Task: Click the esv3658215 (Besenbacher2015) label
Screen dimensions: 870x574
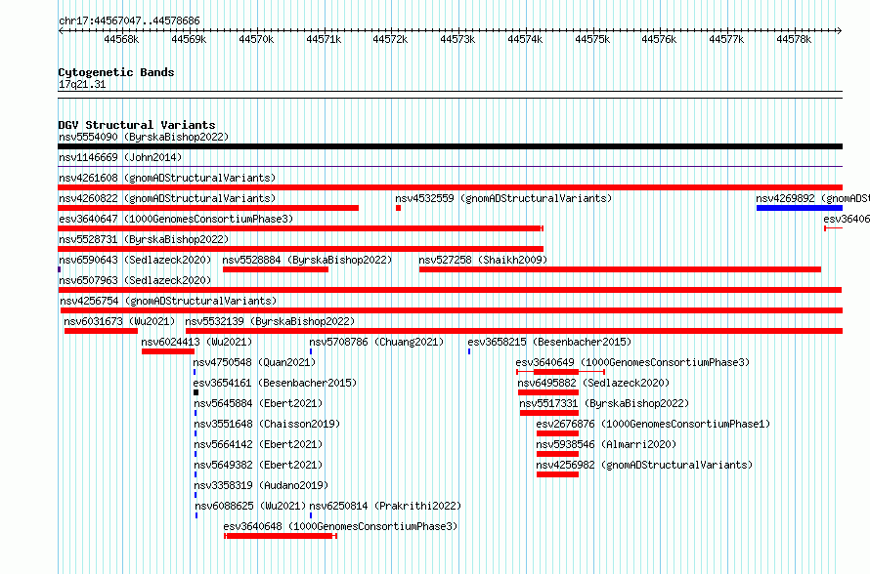Action: tap(549, 342)
